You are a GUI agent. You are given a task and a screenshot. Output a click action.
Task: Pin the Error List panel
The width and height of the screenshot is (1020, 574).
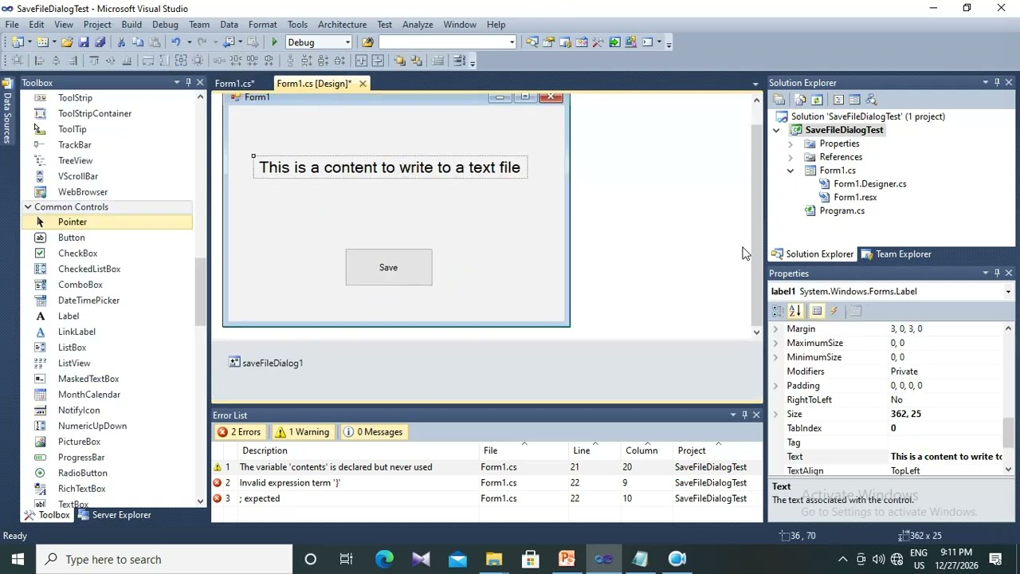coord(744,415)
